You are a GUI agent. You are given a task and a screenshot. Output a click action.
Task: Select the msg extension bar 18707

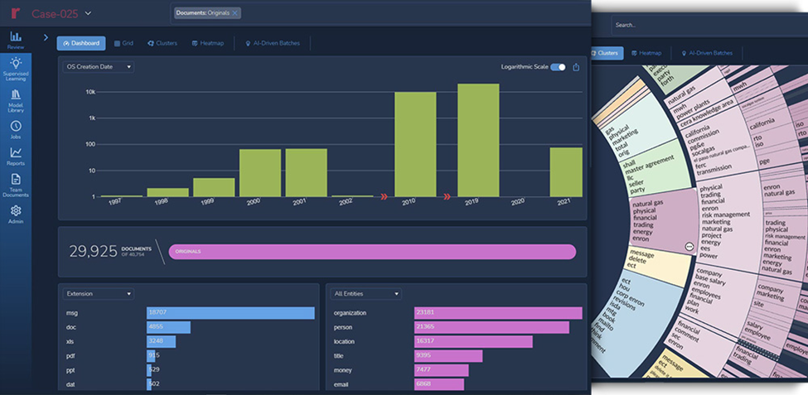(230, 313)
